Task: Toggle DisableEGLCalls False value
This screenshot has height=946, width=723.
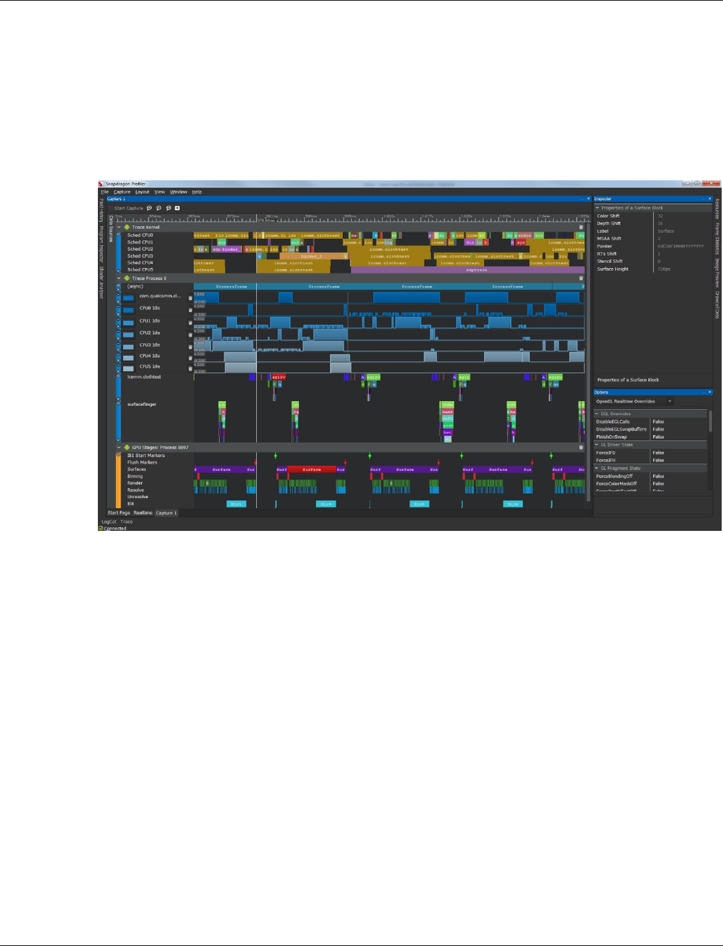Action: click(x=658, y=422)
